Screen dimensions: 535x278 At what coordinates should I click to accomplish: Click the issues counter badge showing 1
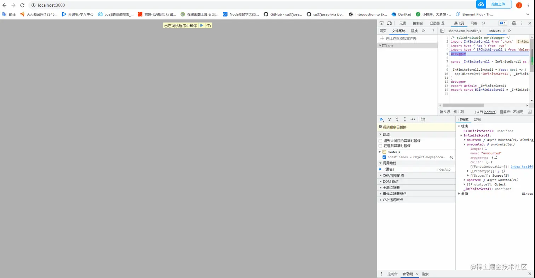(502, 23)
